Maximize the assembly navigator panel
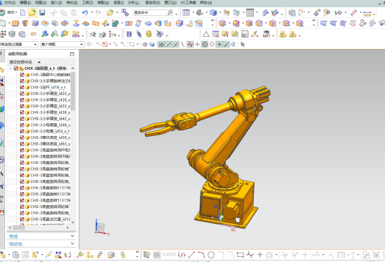This screenshot has height=262, width=385. point(72,54)
